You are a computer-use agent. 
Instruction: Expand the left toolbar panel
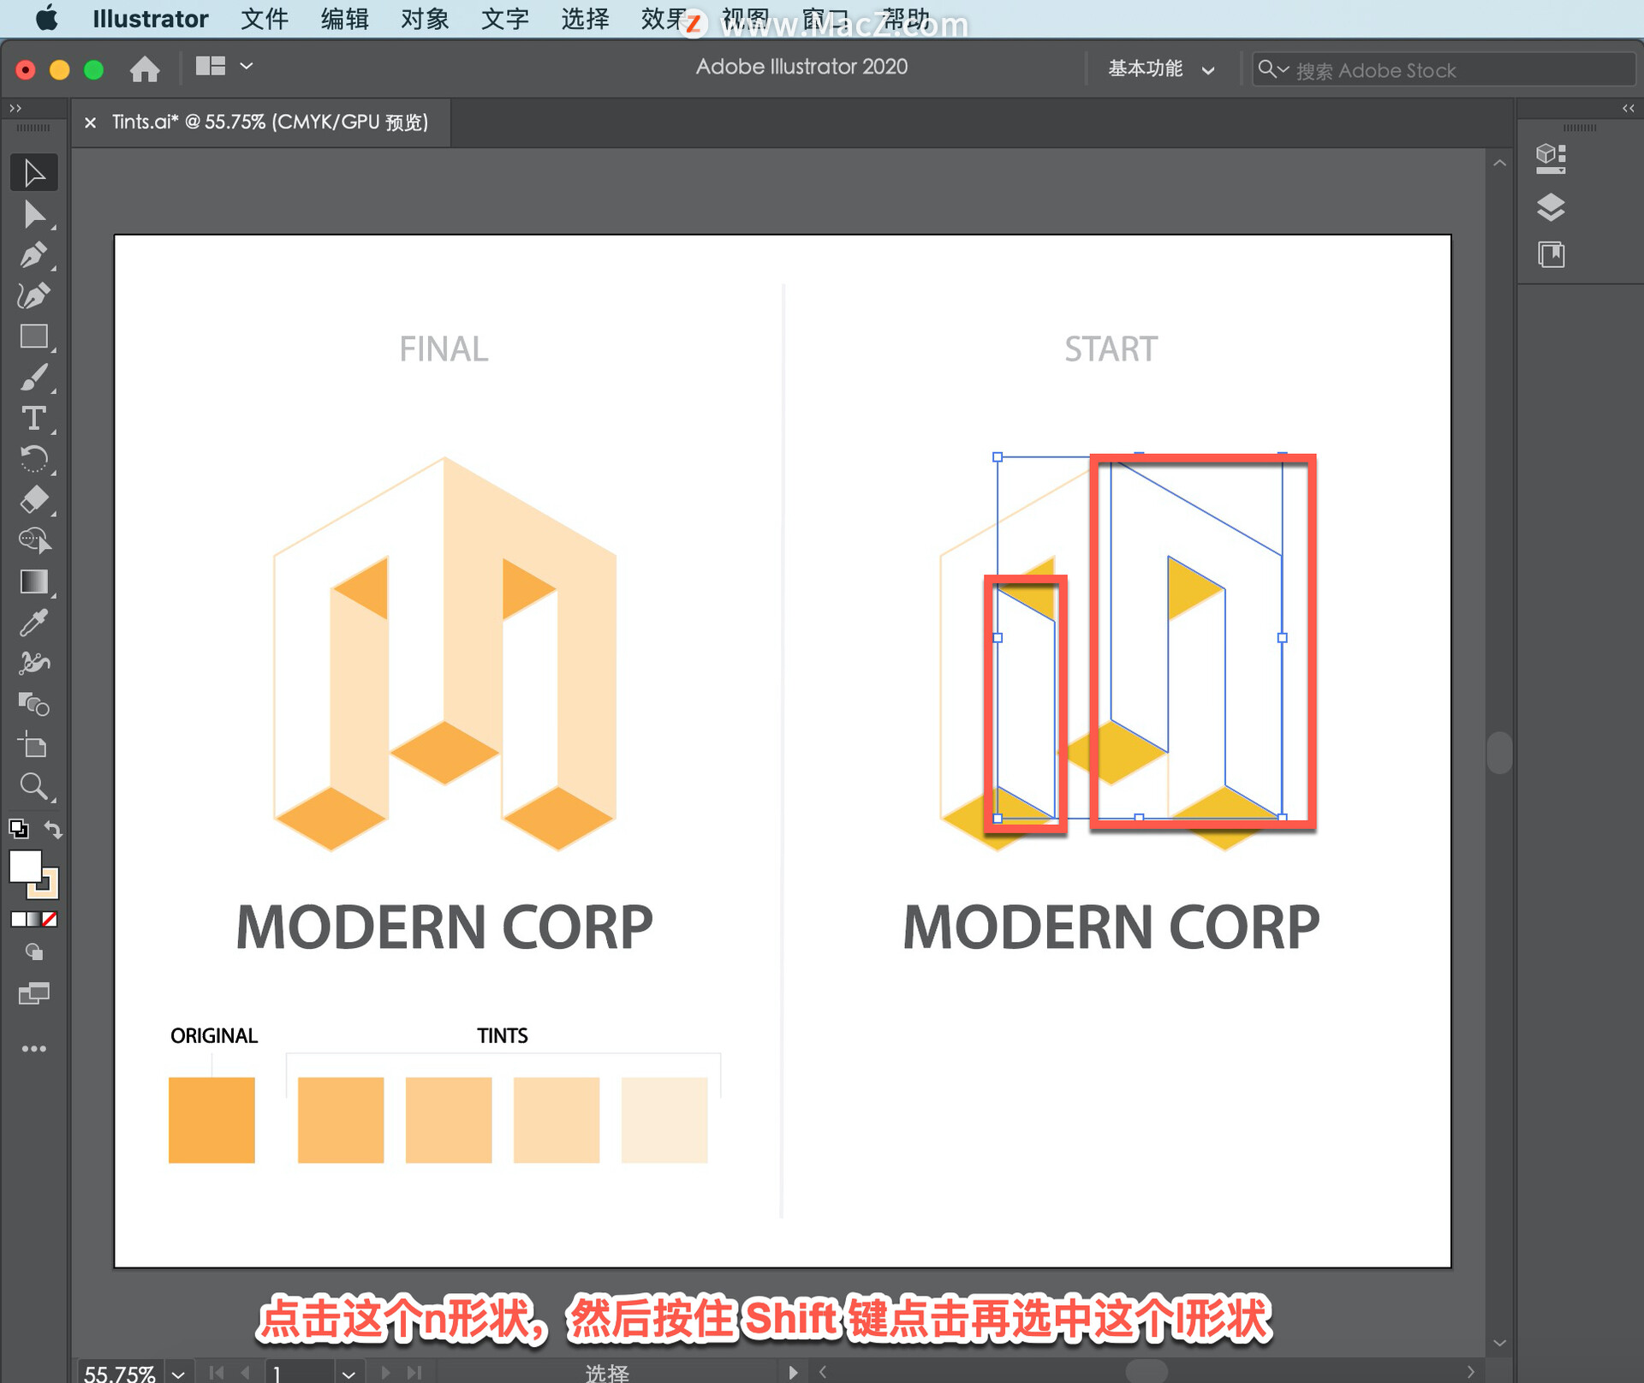pos(15,108)
